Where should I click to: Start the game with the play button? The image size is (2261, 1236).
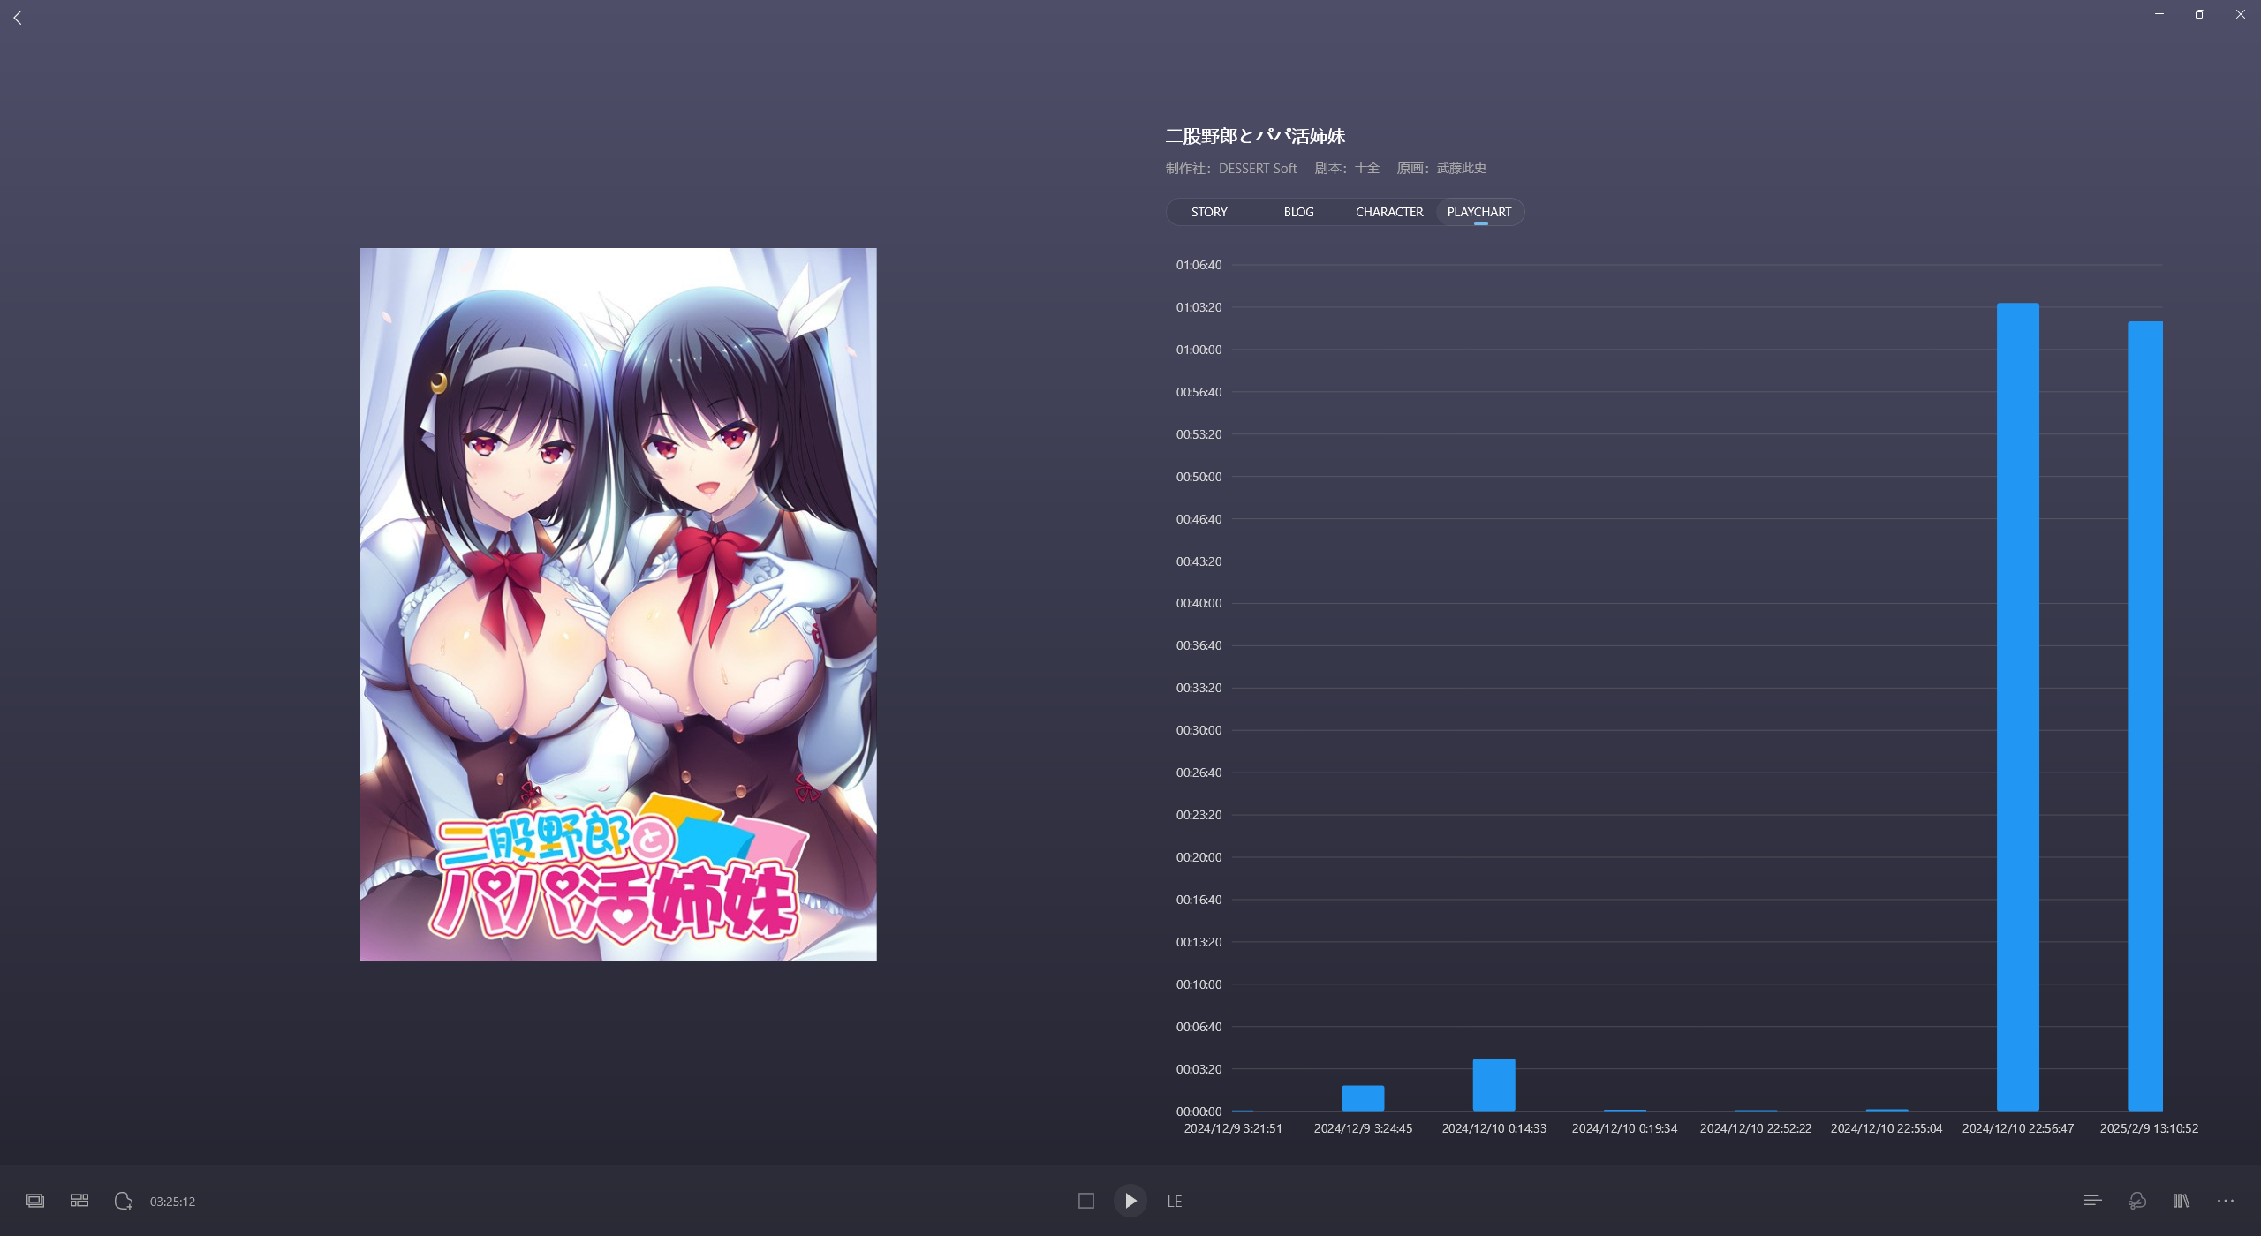click(x=1130, y=1201)
